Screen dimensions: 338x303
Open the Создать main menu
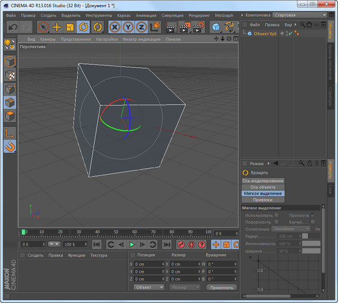48,16
